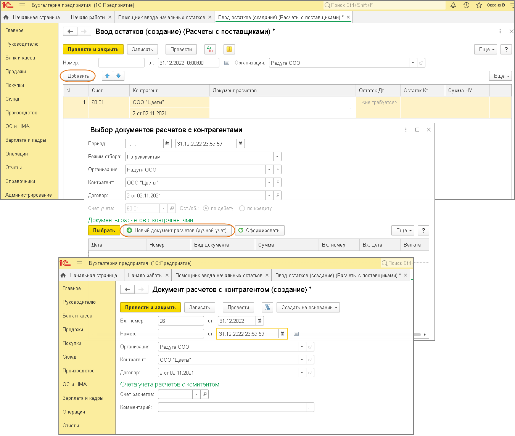The height and width of the screenshot is (436, 515).
Task: Expand the Режим отбора dropdown
Action: click(x=277, y=157)
